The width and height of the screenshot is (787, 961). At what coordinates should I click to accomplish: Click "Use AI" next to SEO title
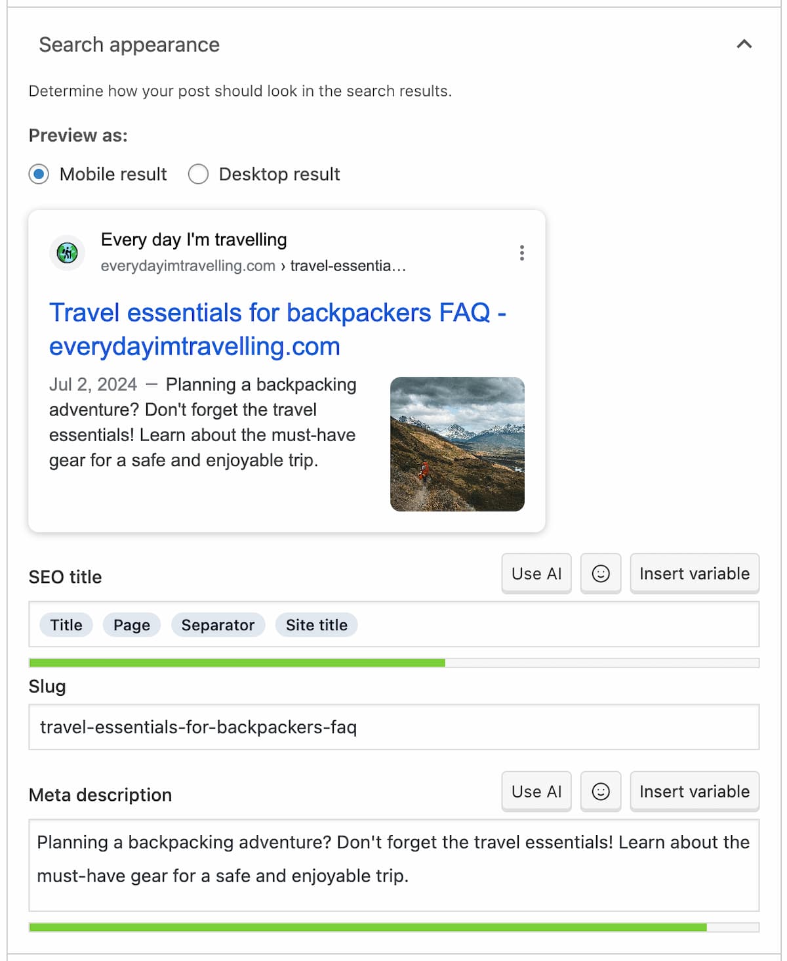pos(536,573)
